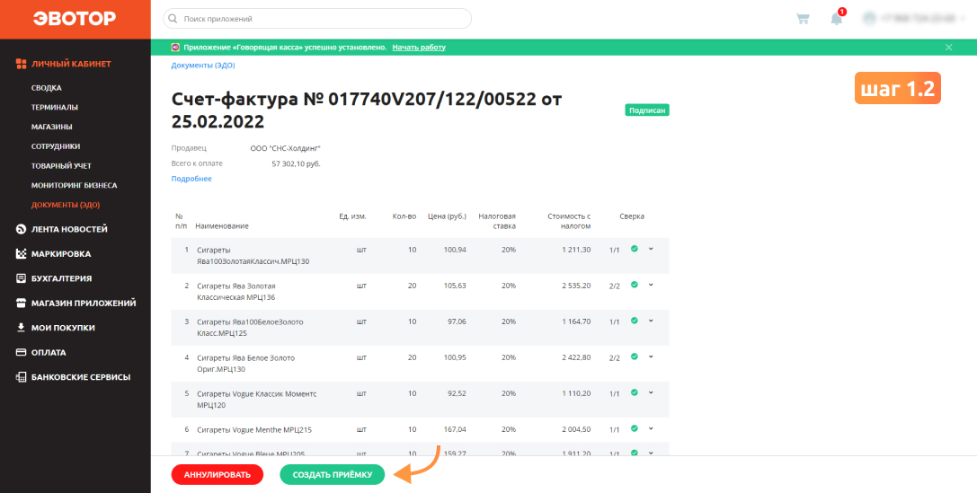Expand row 6 Vogue Menthe chevron
This screenshot has width=977, height=493.
point(651,429)
